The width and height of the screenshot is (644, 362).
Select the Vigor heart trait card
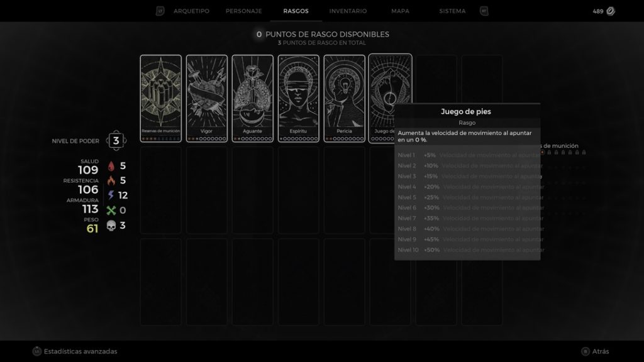[x=206, y=99]
